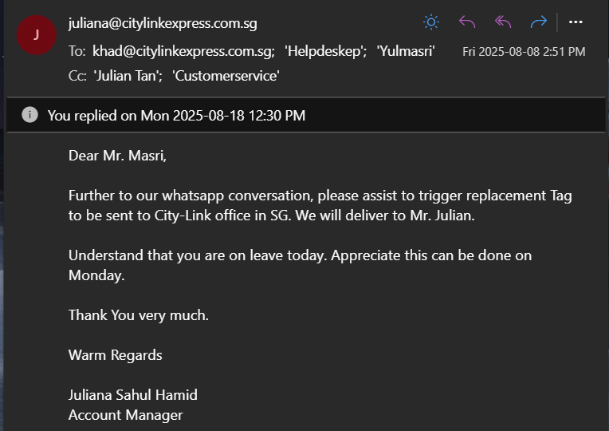Open the More actions ellipsis menu
This screenshot has width=609, height=431.
(x=576, y=22)
